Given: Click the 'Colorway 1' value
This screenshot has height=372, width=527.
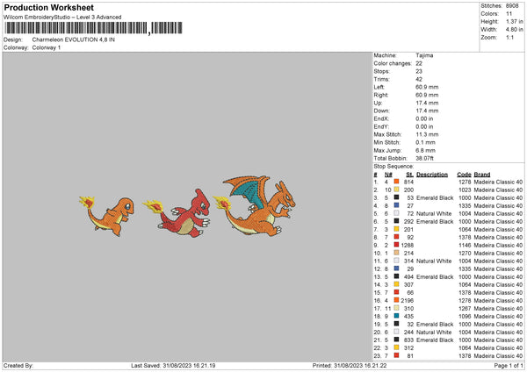Looking at the screenshot, I should tap(47, 47).
